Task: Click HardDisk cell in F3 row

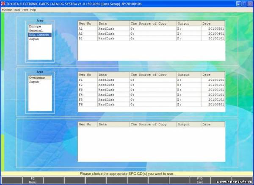Action: coord(113,90)
